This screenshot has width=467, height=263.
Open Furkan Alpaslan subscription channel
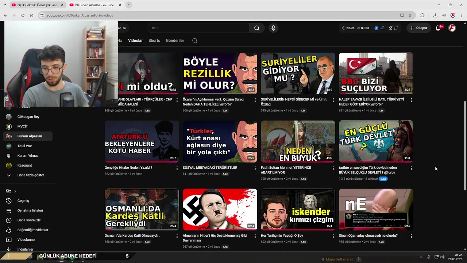click(x=28, y=136)
